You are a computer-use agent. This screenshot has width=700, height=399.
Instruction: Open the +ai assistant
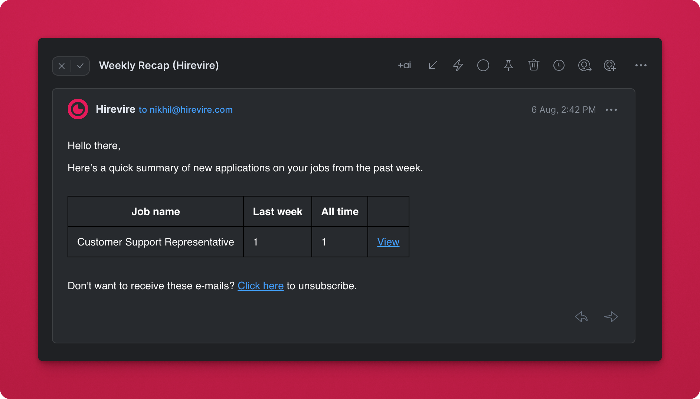[404, 66]
